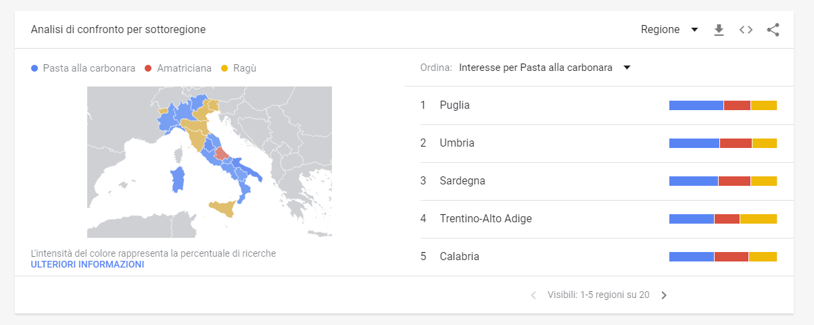Click ULTERIORI INFORMAZIONI link
Image resolution: width=814 pixels, height=325 pixels.
tap(88, 265)
